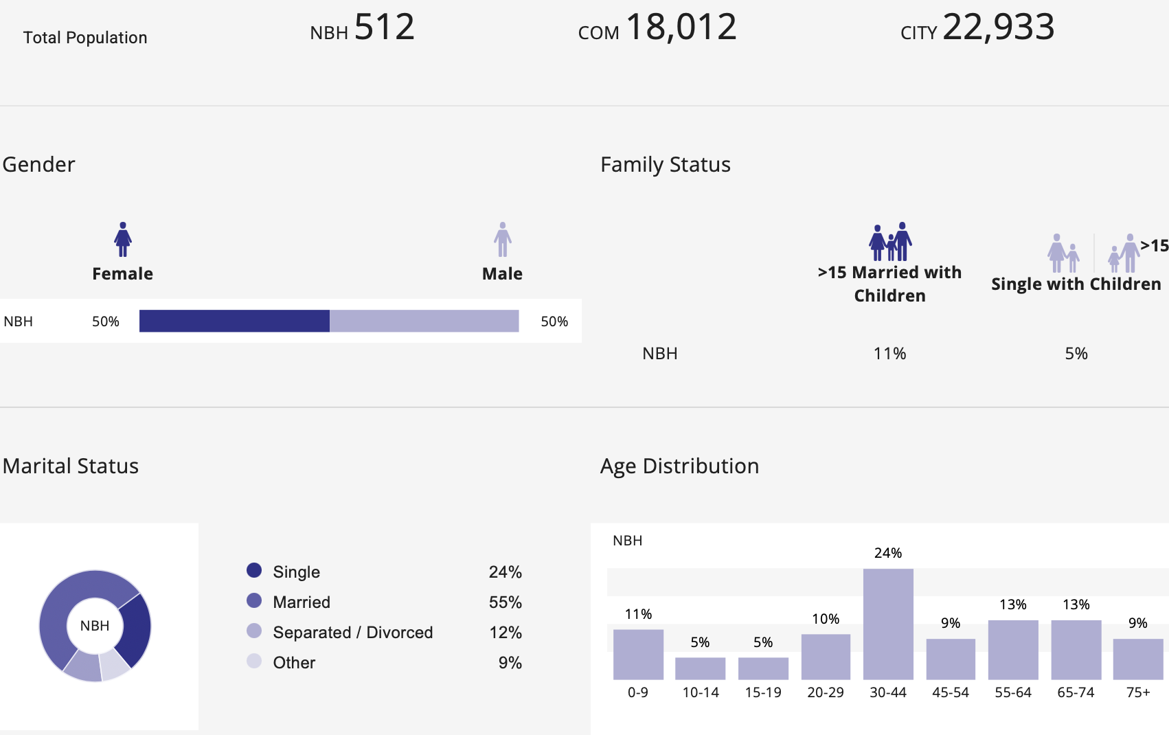
Task: Click the Other legend dot
Action: [x=254, y=661]
